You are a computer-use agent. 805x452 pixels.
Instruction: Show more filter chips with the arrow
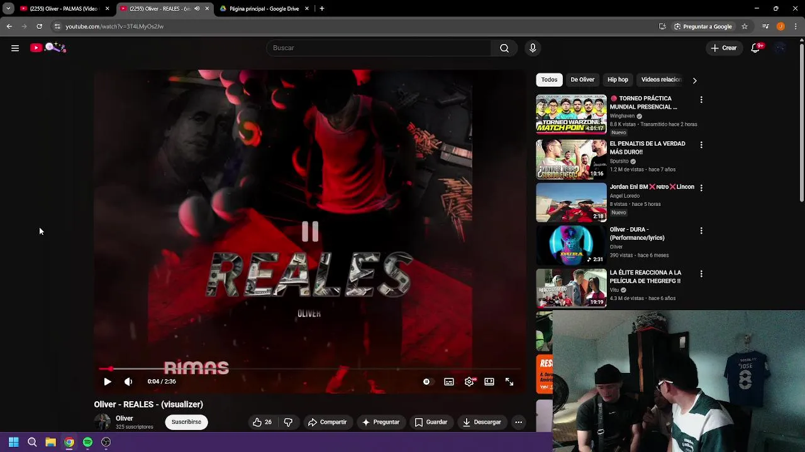pyautogui.click(x=694, y=80)
